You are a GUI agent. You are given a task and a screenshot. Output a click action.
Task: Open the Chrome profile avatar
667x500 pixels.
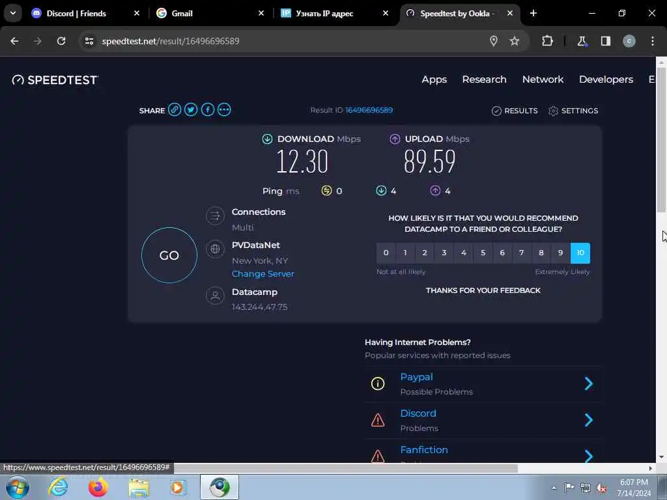[629, 41]
